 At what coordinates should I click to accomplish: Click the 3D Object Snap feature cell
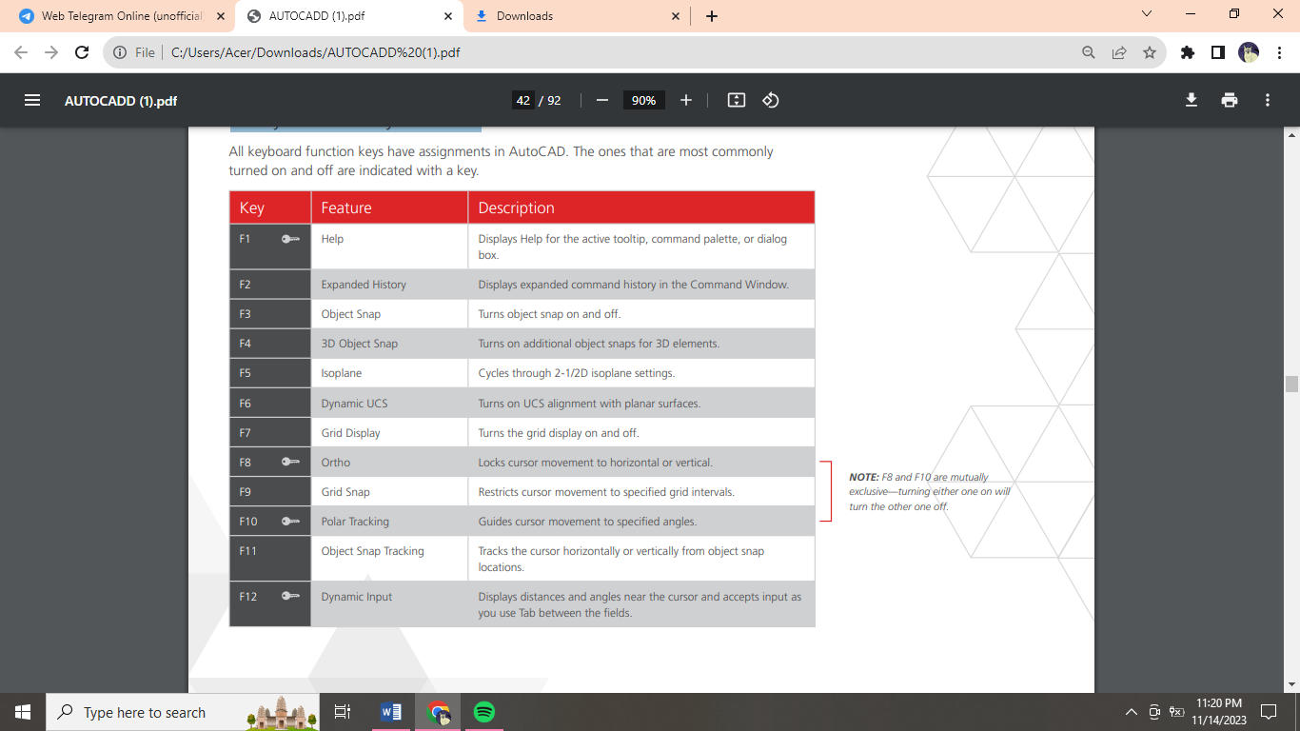389,344
